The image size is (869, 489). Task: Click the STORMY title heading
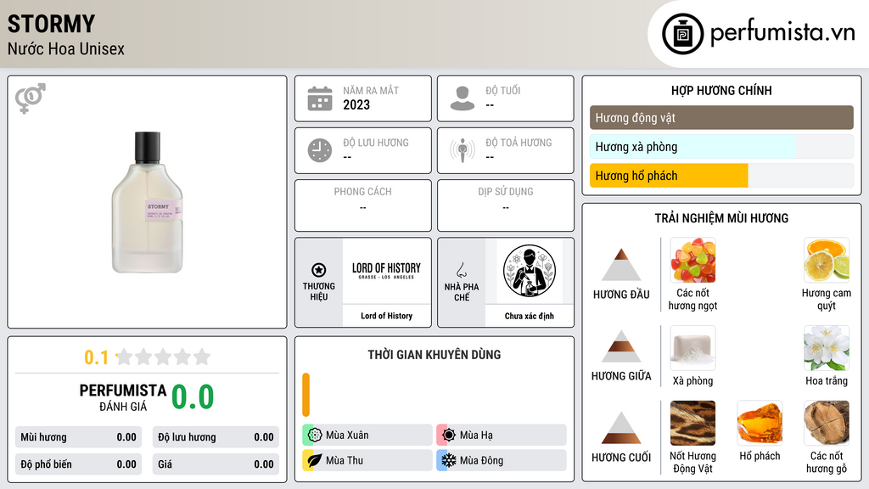51,24
